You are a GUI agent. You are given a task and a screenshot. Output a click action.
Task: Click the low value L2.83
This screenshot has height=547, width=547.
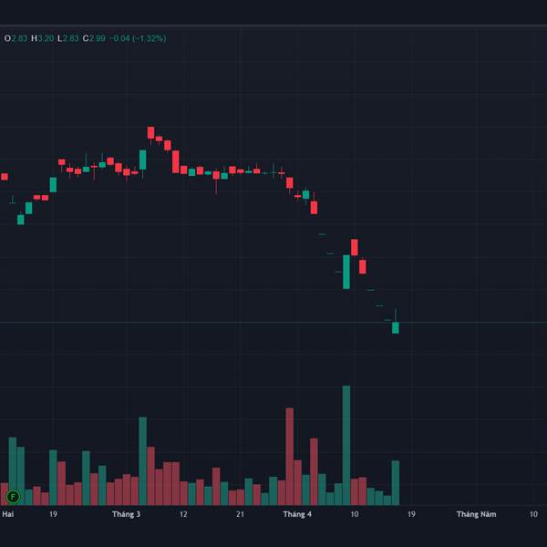pos(68,38)
